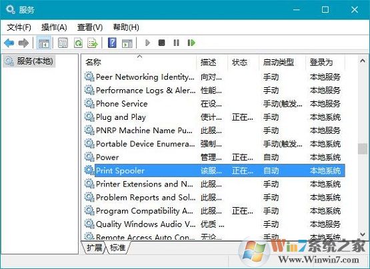Sort by the 状态 column header
370x269 pixels.
coord(243,63)
